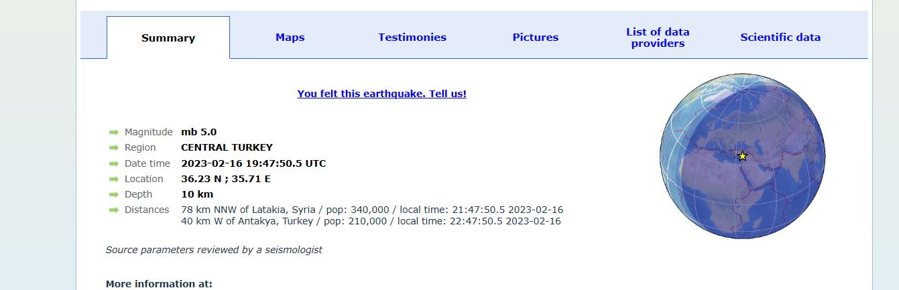Click the green arrow beside Region
Image resolution: width=899 pixels, height=290 pixels.
pos(114,148)
